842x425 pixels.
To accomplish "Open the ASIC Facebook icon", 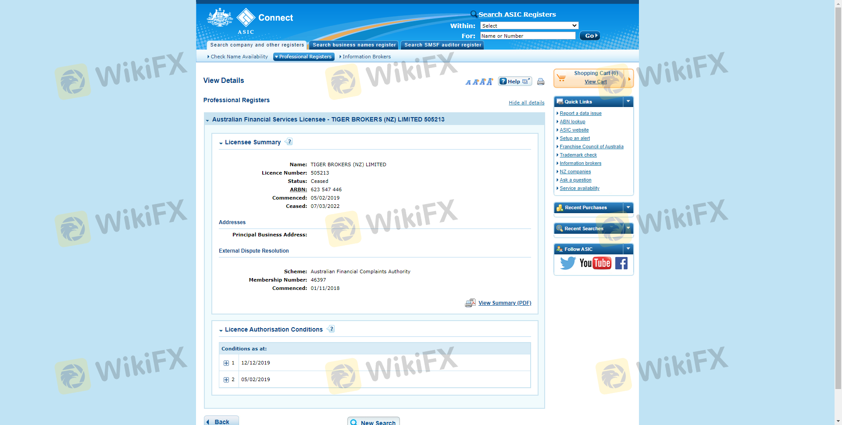I will 621,263.
